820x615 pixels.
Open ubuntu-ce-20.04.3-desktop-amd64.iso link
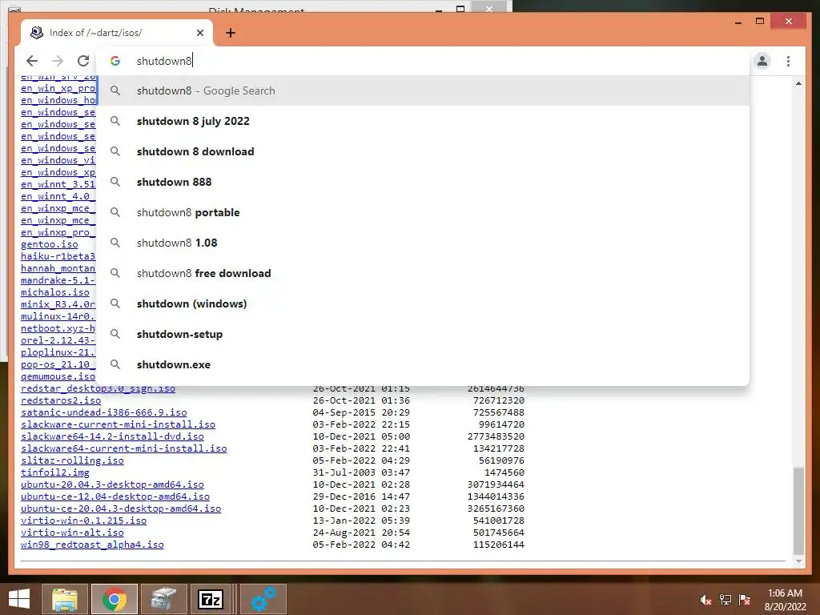(x=121, y=508)
